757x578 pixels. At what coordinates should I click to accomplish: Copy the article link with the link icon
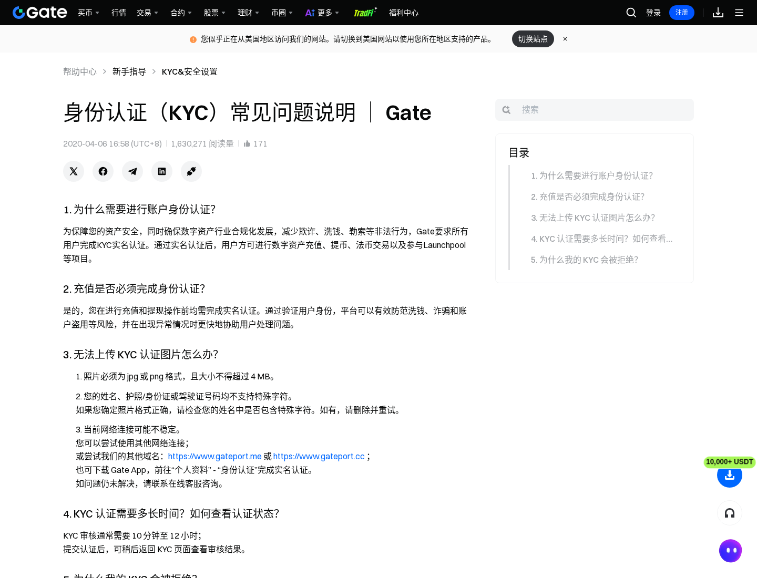tap(191, 171)
